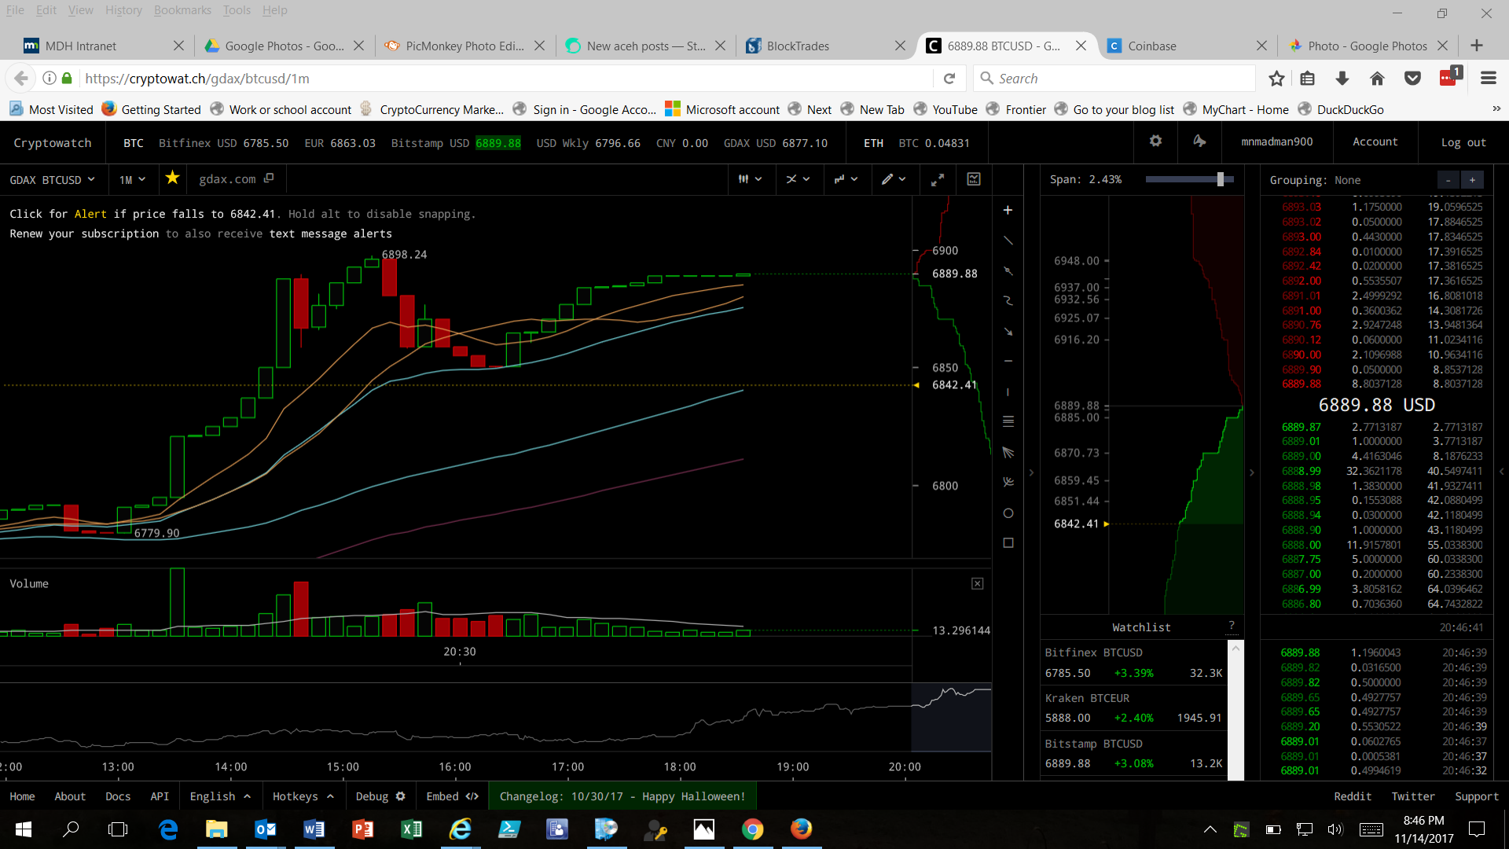Click the Span slider handle

(x=1221, y=180)
